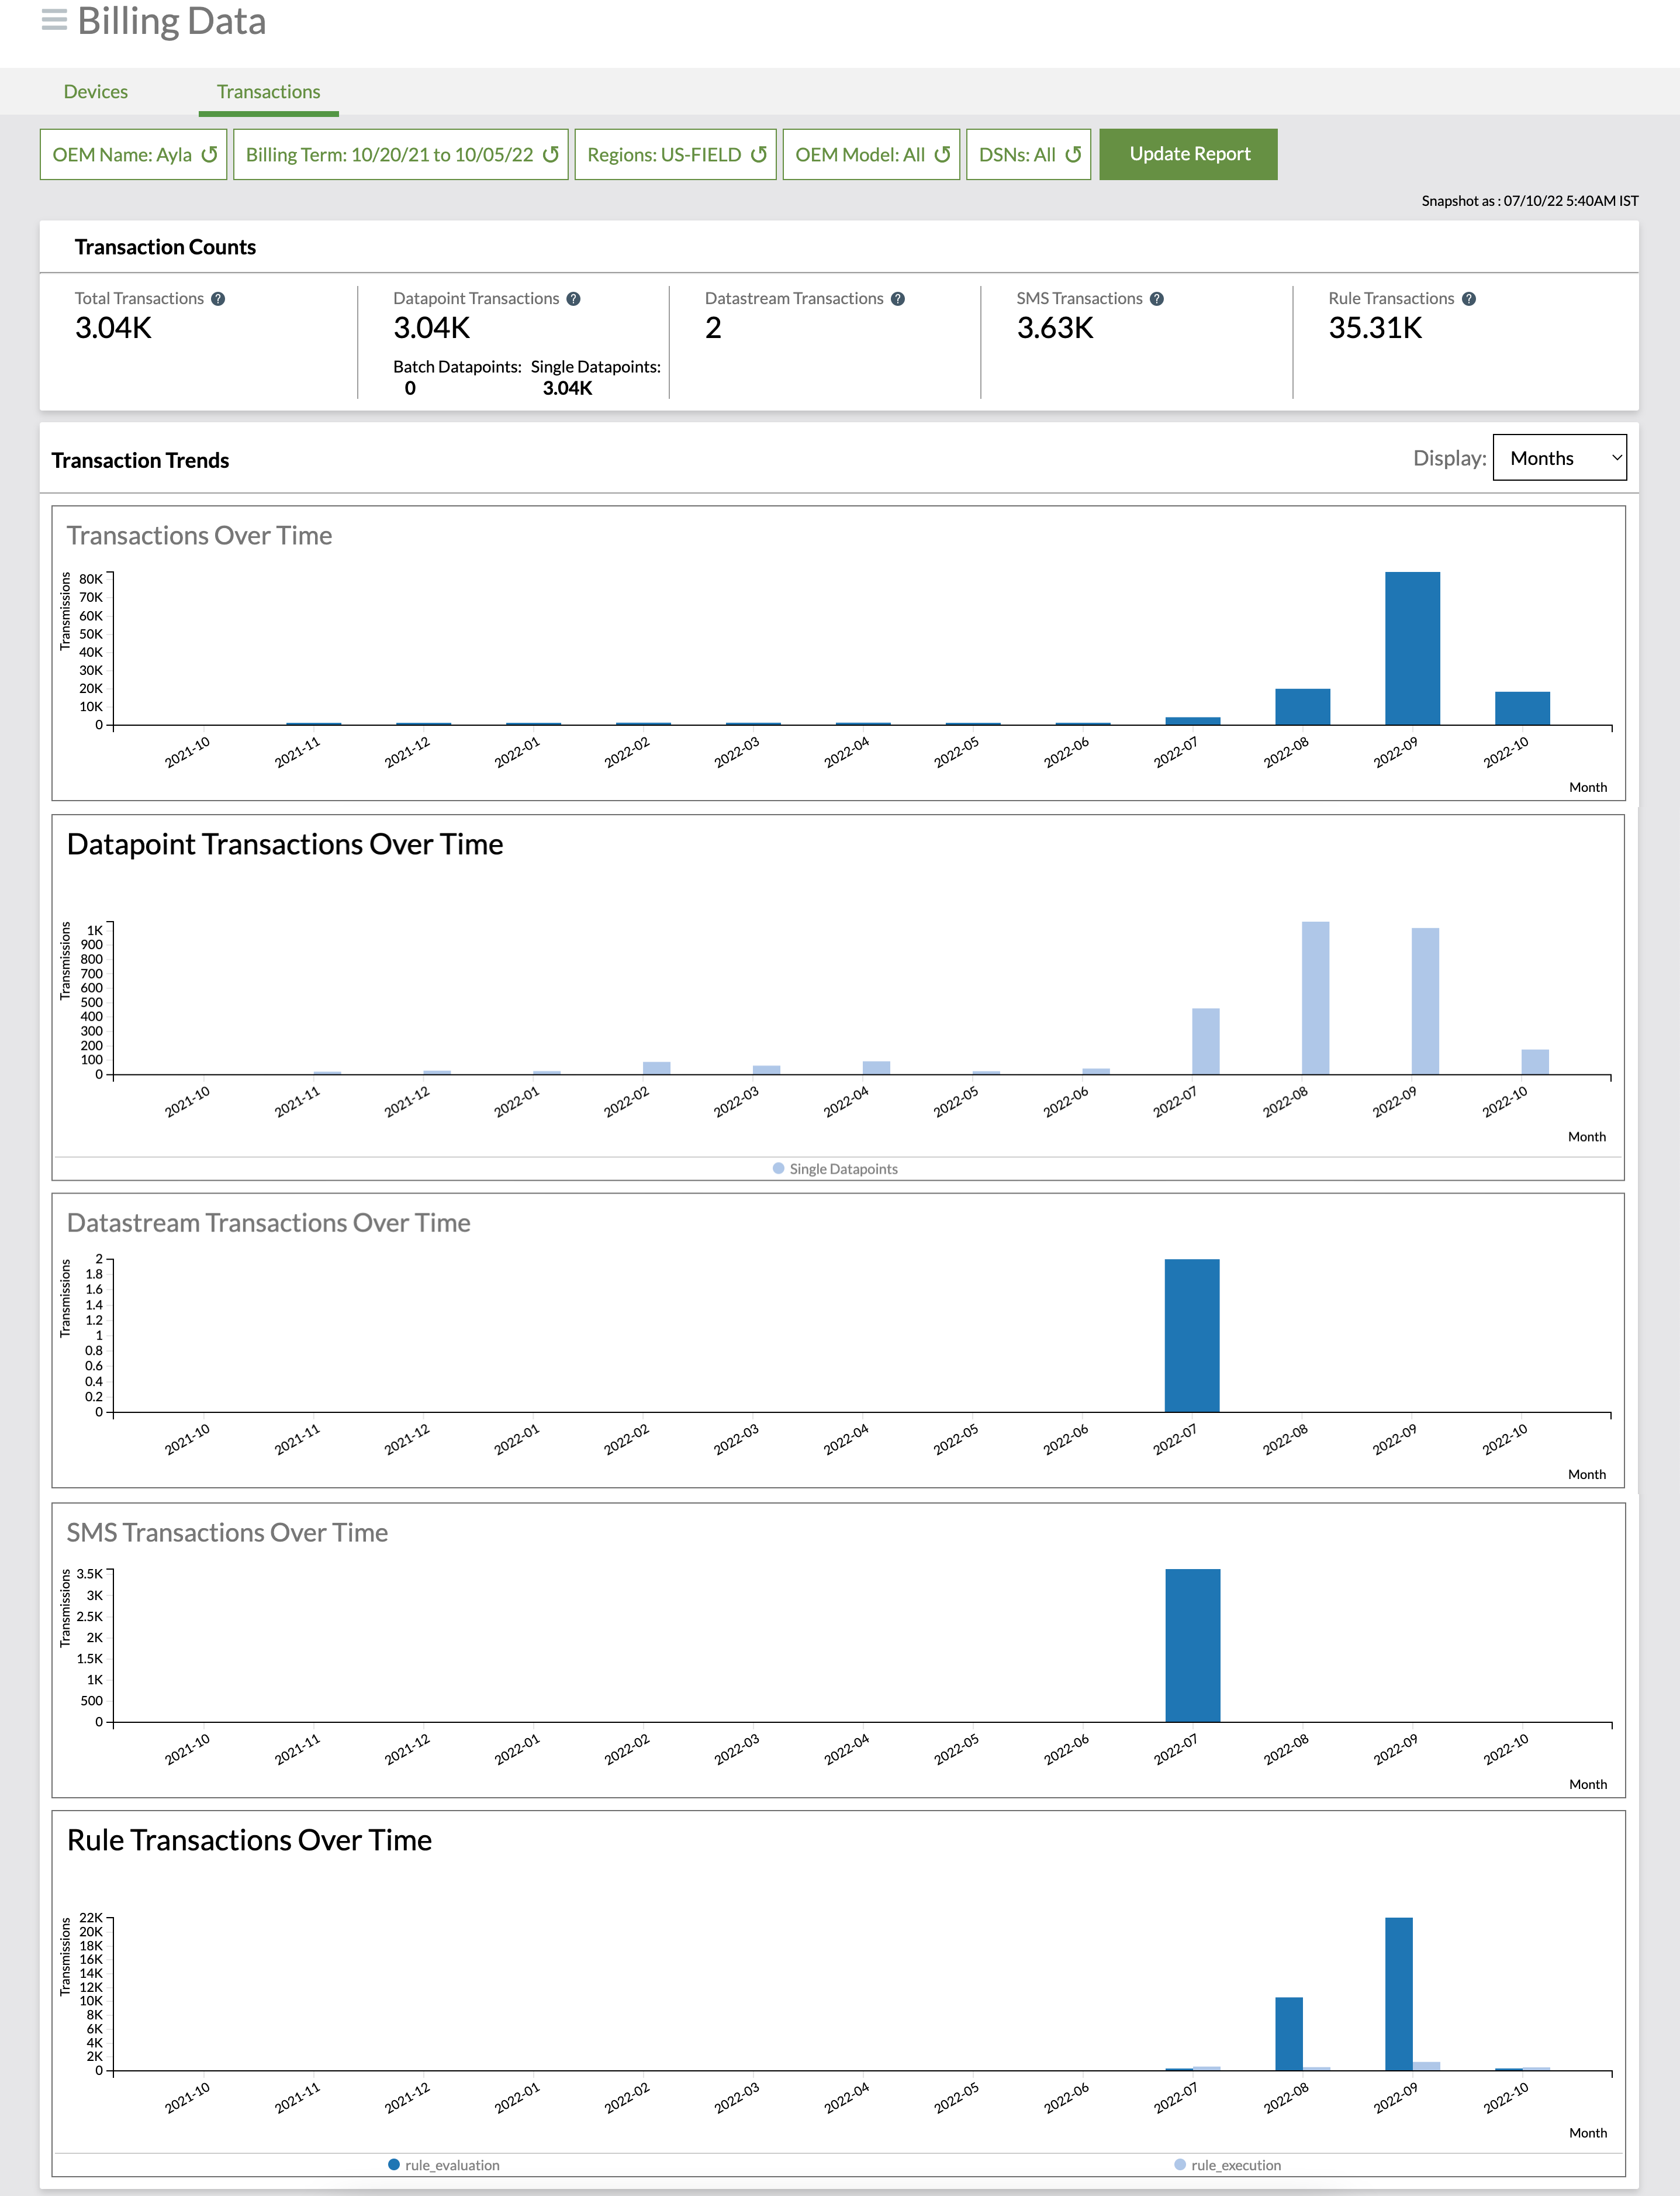Open the hamburger navigation menu

[54, 20]
